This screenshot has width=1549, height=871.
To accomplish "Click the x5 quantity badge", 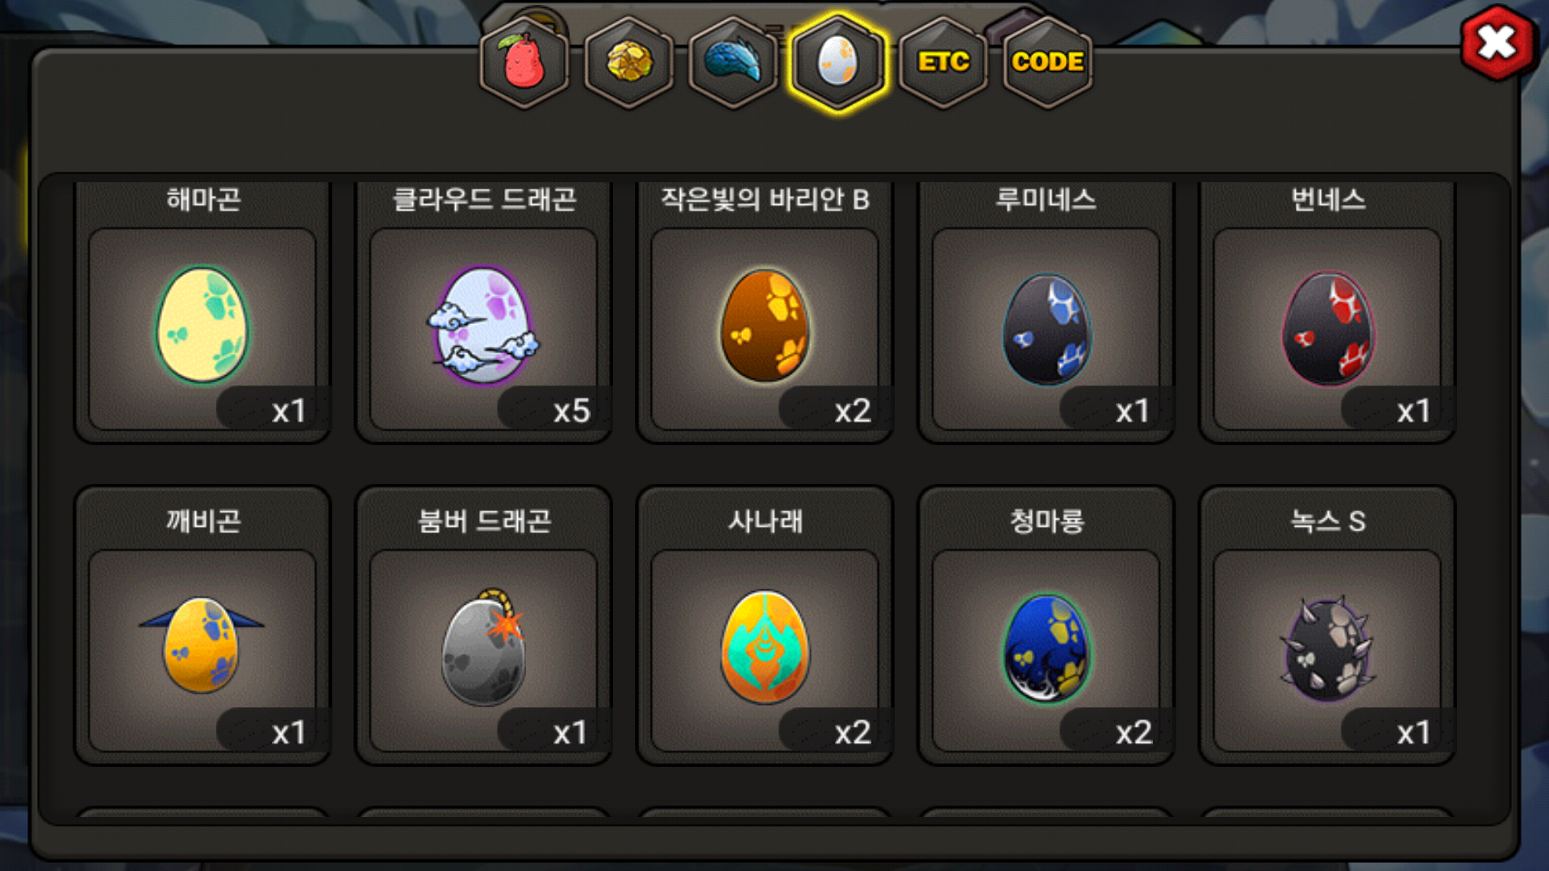I will (x=571, y=411).
